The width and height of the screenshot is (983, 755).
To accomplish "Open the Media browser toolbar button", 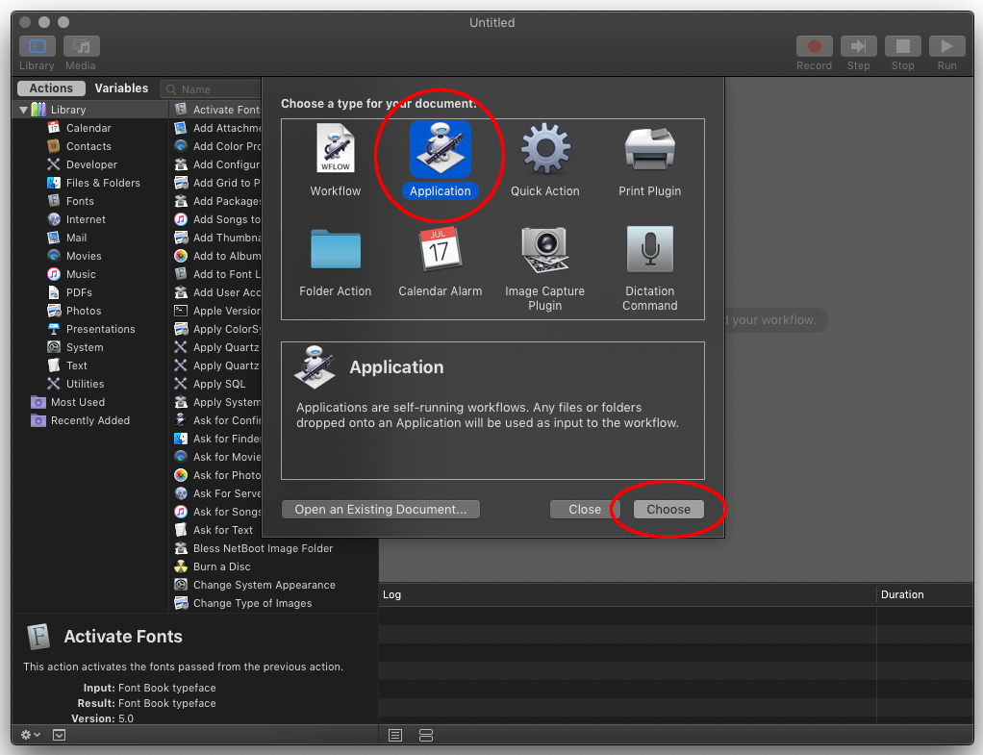I will [x=81, y=46].
